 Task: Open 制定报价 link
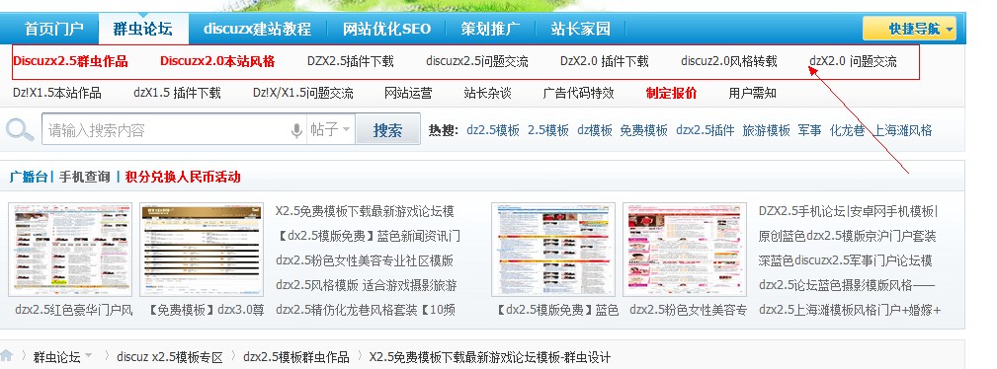point(672,93)
